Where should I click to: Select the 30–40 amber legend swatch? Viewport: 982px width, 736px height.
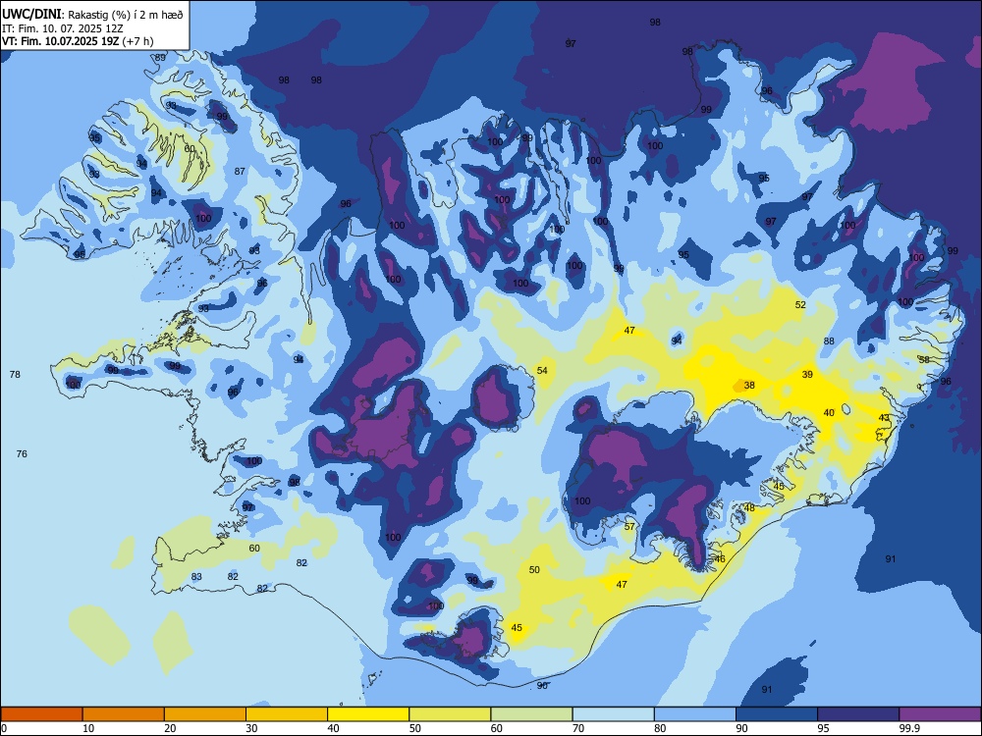287,714
